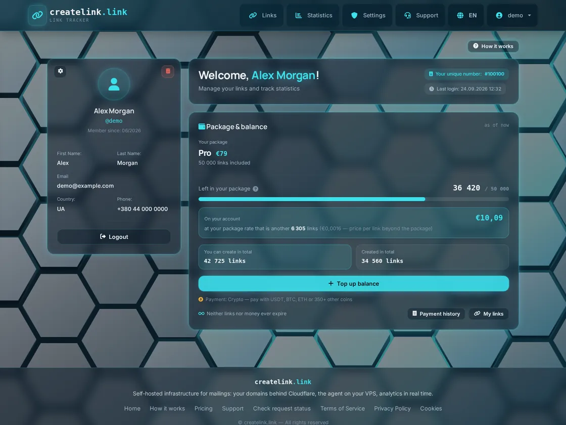
Task: Open the Links nav item
Action: (x=262, y=15)
